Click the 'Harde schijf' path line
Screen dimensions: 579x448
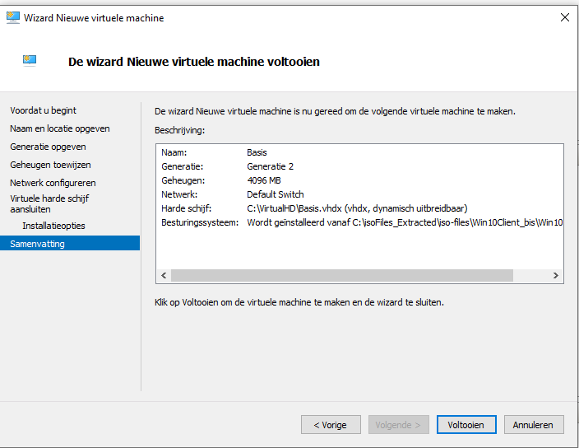(314, 208)
